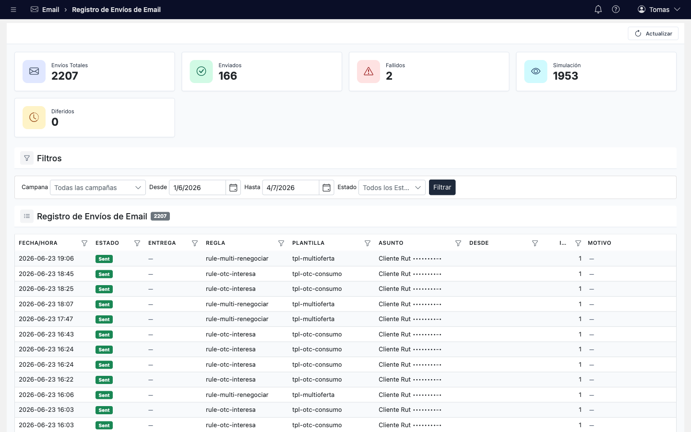
Task: Click the Diferidos 0 value
Action: [55, 122]
